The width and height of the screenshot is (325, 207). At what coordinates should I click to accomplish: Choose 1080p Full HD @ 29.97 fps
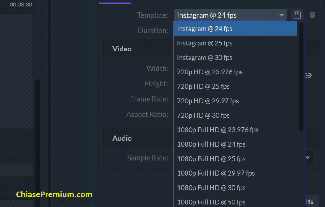click(x=235, y=173)
